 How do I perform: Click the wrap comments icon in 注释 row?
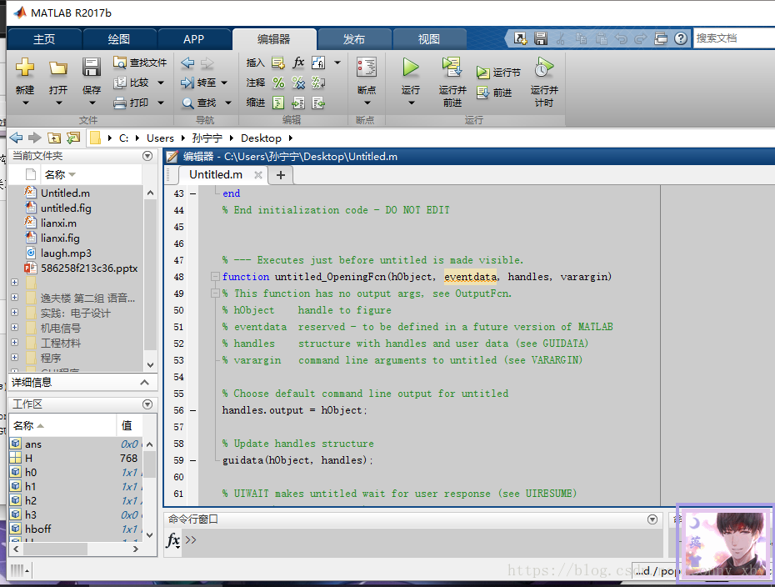318,83
